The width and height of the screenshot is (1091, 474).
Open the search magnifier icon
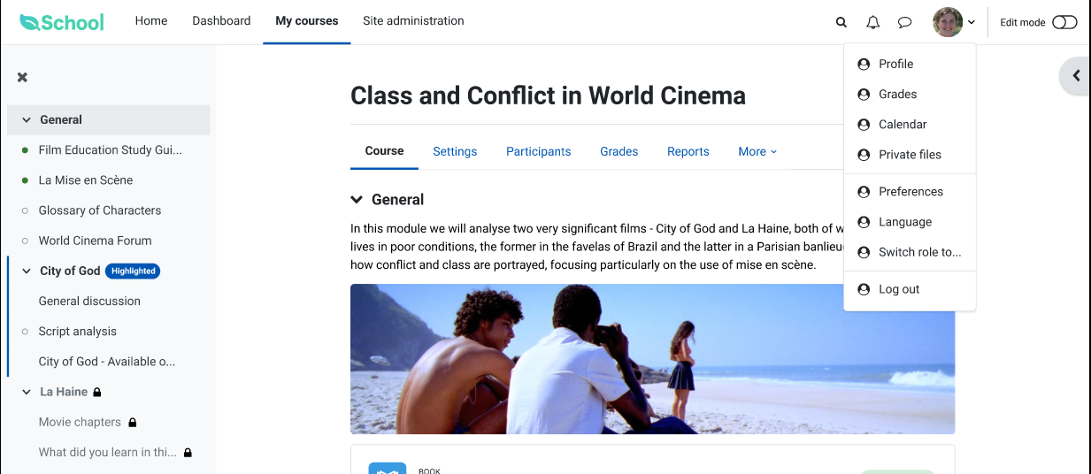click(x=841, y=22)
